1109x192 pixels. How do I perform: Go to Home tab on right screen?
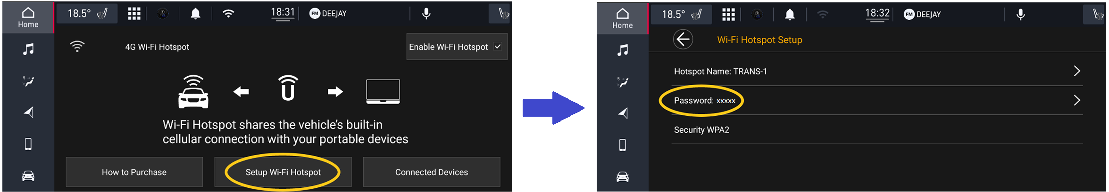[623, 19]
